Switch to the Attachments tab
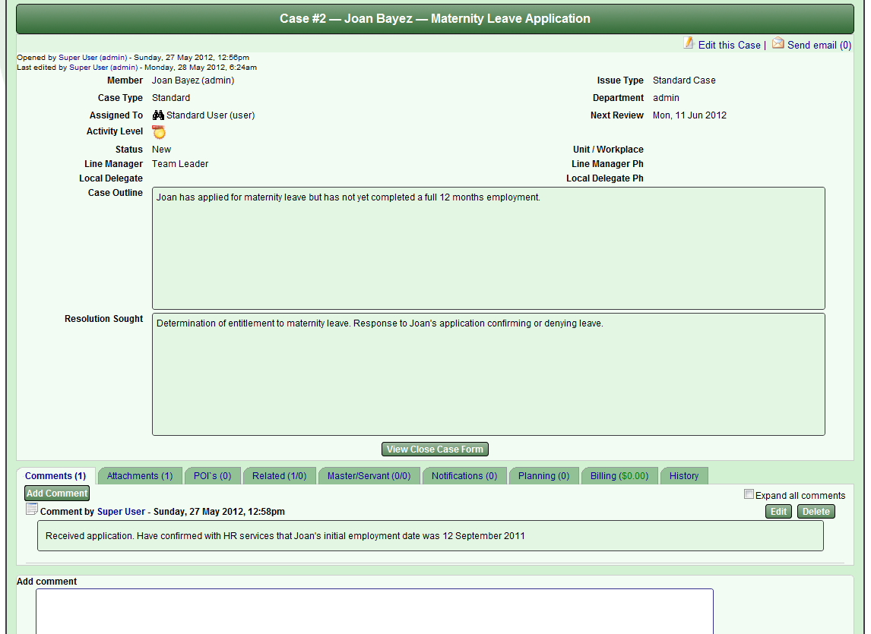This screenshot has width=871, height=634. pos(140,475)
